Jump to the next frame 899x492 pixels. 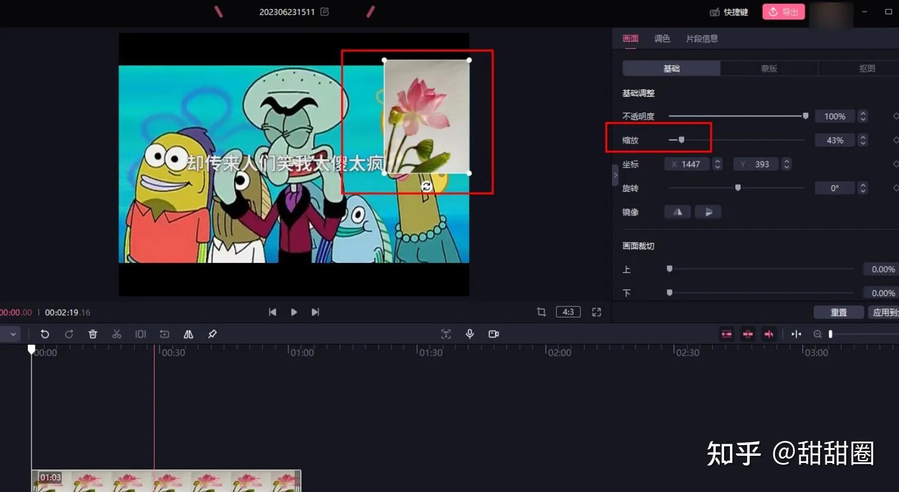pyautogui.click(x=315, y=312)
